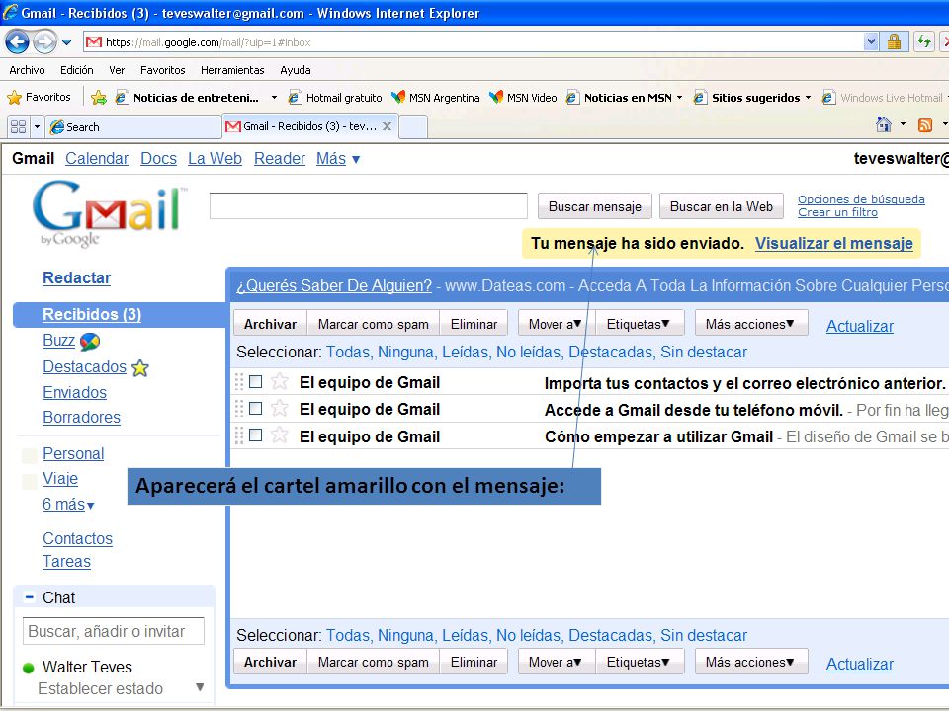Click the top Archivar button
The image size is (949, 711).
click(270, 324)
